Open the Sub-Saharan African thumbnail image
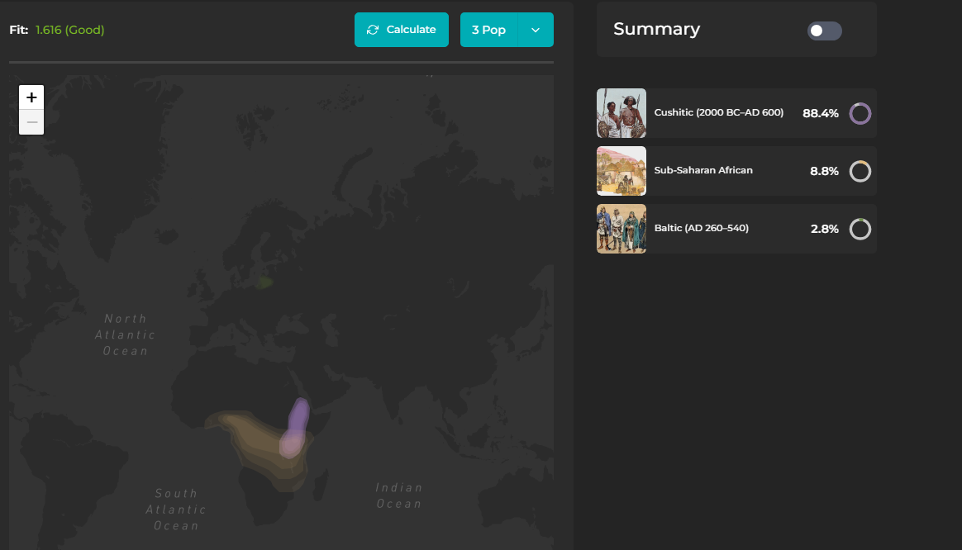Viewport: 962px width, 550px height. coord(621,171)
